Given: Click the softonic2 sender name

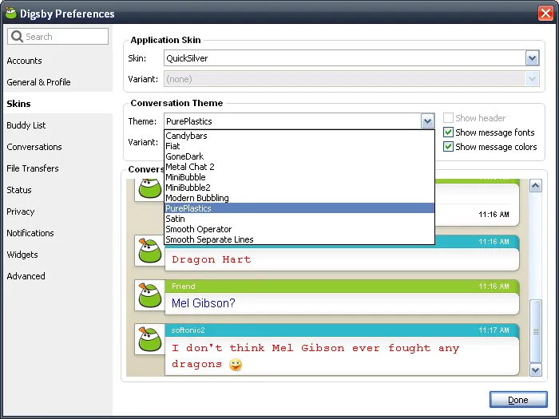Looking at the screenshot, I should tap(188, 330).
